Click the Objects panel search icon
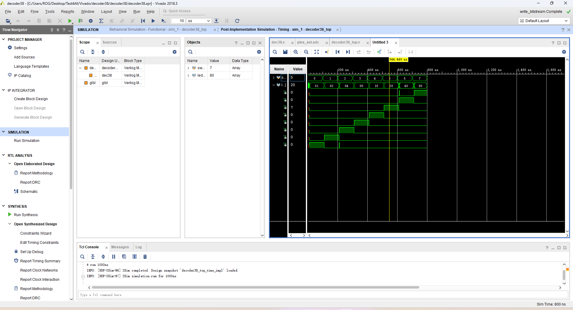The image size is (573, 310). [190, 52]
